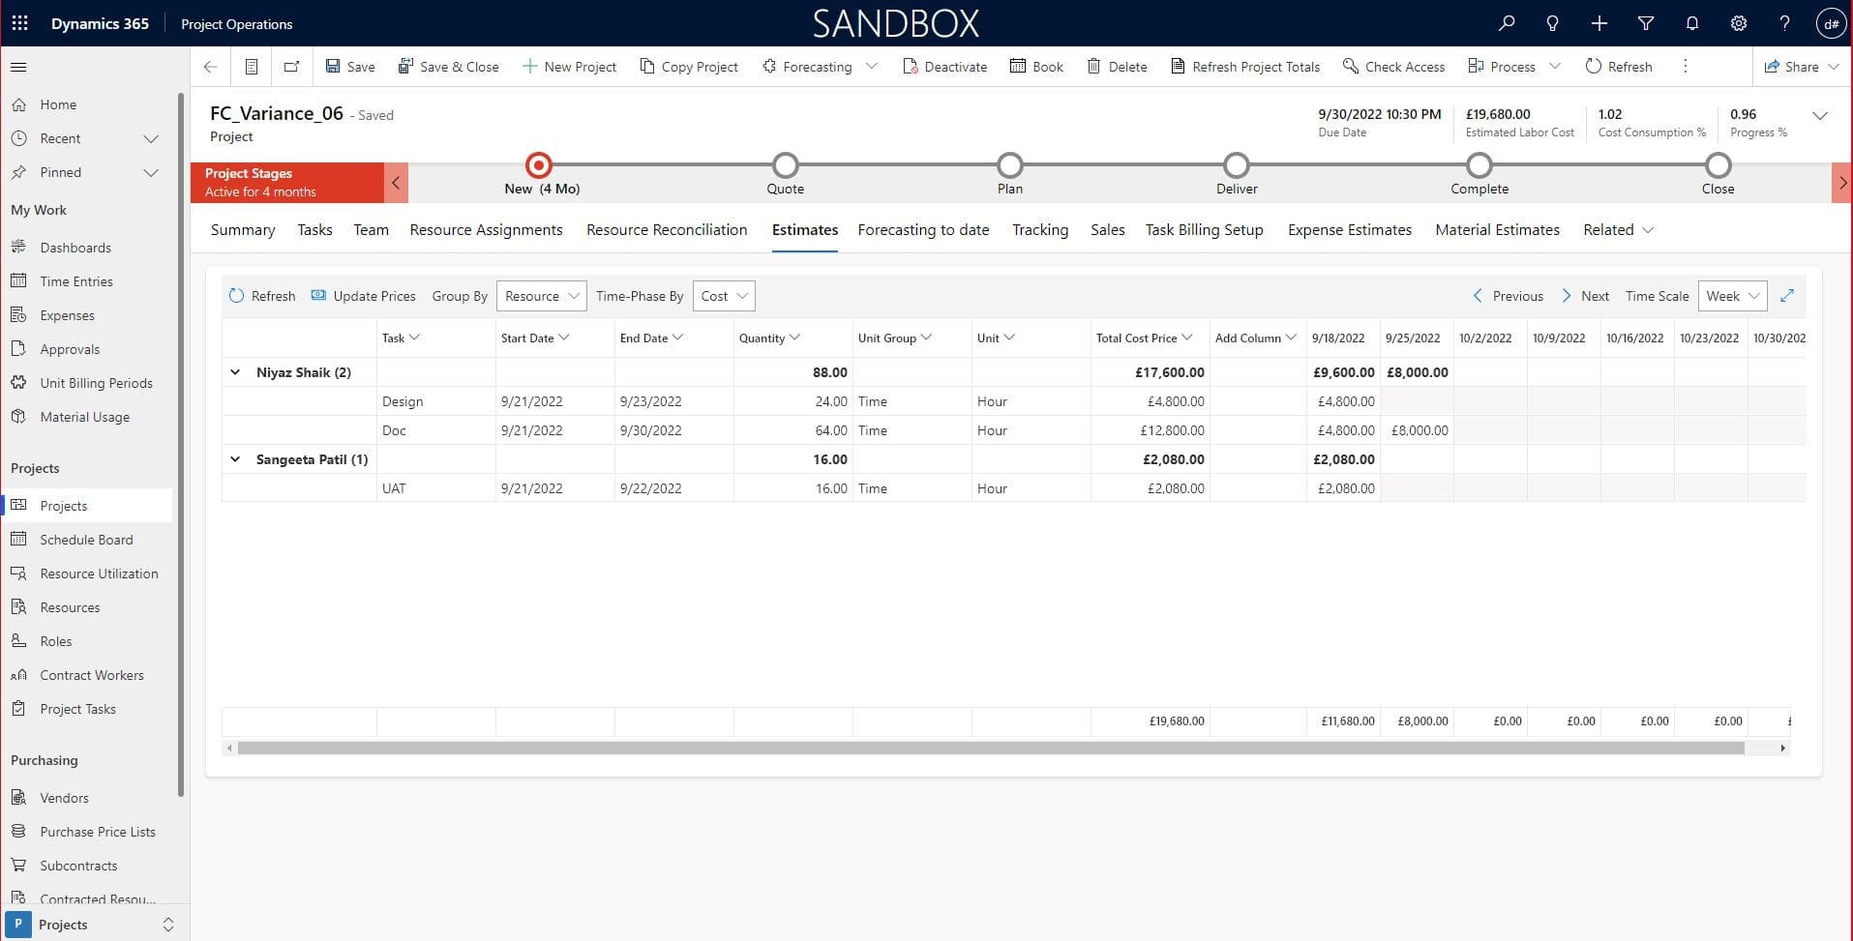
Task: Switch to the Summary tab
Action: point(243,230)
